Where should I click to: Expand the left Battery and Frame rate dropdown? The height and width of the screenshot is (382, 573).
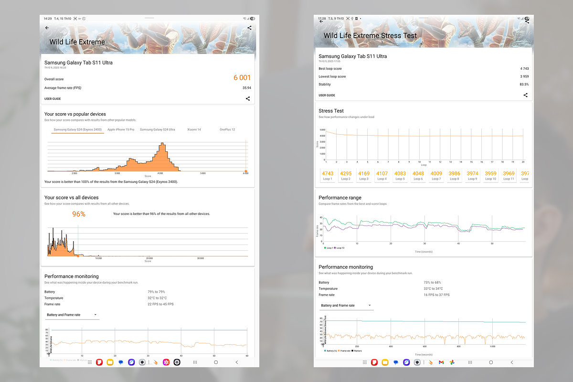(x=72, y=315)
